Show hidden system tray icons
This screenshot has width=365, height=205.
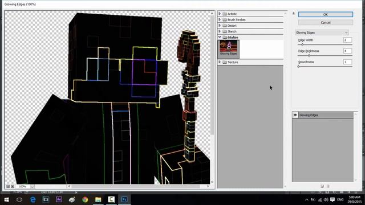tap(307, 200)
